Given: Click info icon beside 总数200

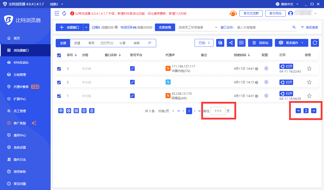Looking at the screenshot, I should click(x=116, y=27).
